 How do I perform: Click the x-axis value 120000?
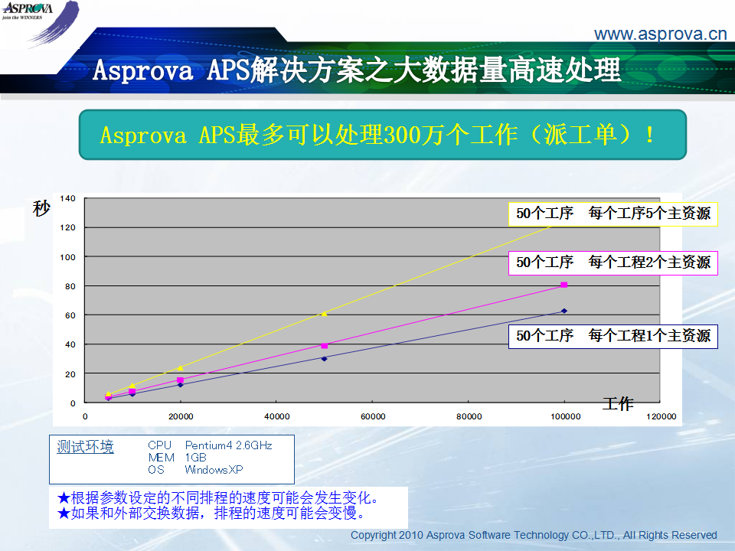point(661,416)
